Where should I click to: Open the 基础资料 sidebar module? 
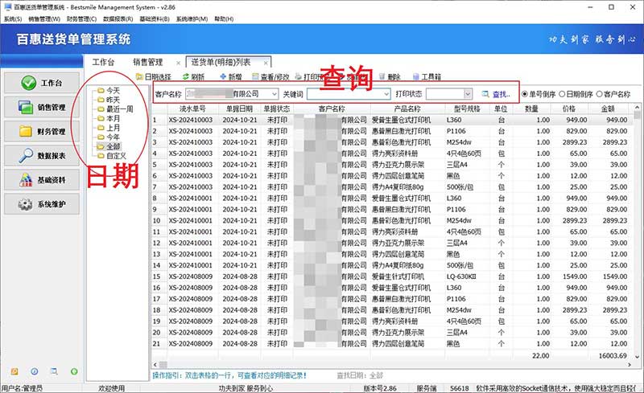coord(43,179)
